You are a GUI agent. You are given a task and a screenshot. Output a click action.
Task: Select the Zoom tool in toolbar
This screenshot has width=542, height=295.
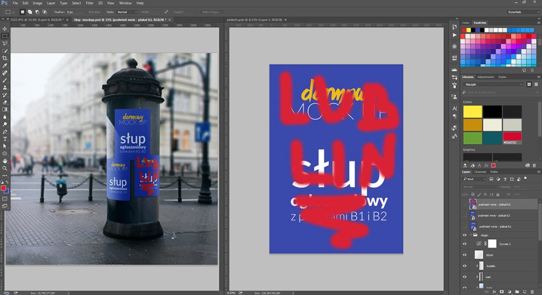point(5,168)
